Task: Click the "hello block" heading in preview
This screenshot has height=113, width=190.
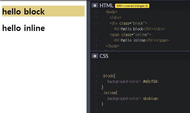Action: point(23,12)
